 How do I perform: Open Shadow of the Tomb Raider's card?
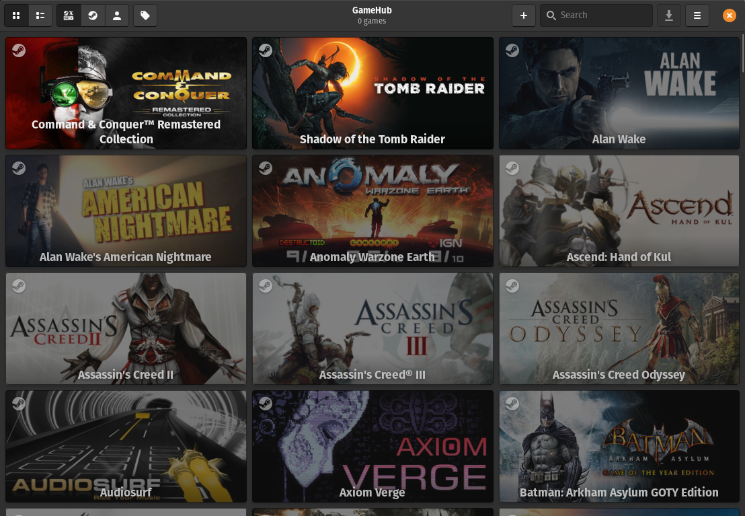tap(372, 93)
